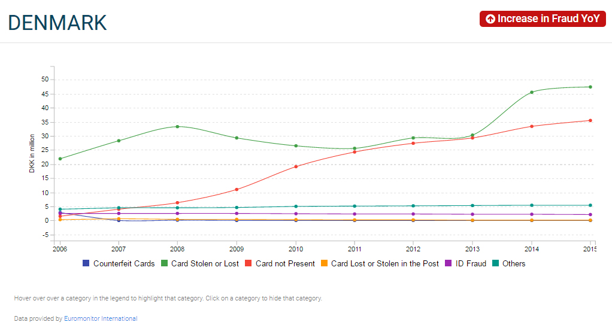Hide Card Lost or Stolen in the Post label
The width and height of the screenshot is (612, 325).
click(385, 264)
